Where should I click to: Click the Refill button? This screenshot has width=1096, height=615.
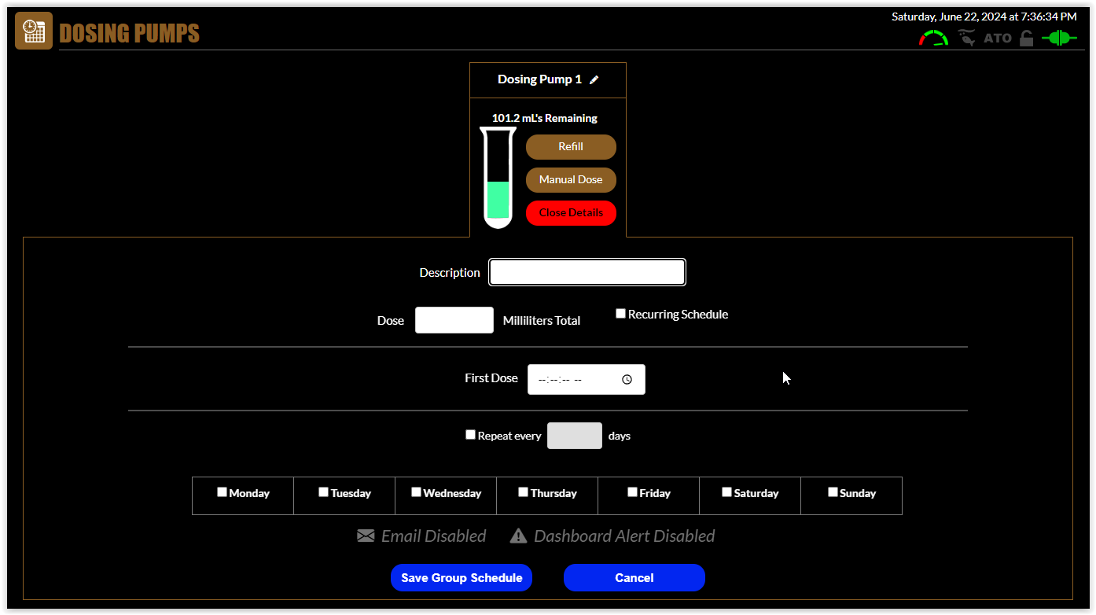(x=571, y=147)
